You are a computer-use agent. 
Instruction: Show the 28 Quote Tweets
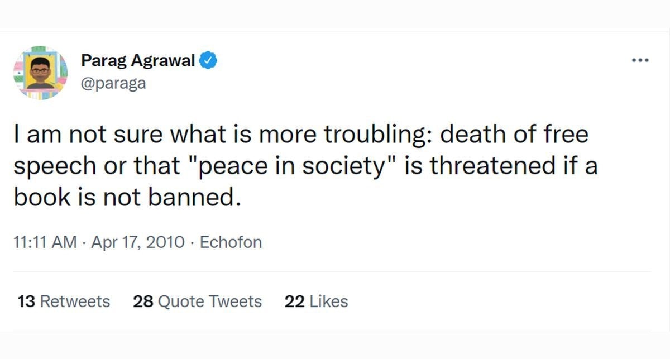click(197, 301)
